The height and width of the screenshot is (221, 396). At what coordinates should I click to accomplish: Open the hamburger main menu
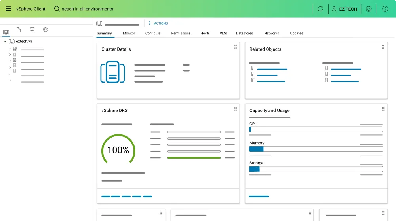click(8, 9)
